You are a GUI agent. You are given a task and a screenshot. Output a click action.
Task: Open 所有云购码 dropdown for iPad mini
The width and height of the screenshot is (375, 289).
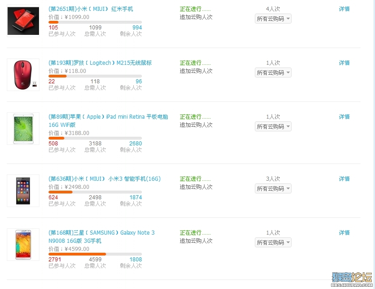click(x=273, y=126)
